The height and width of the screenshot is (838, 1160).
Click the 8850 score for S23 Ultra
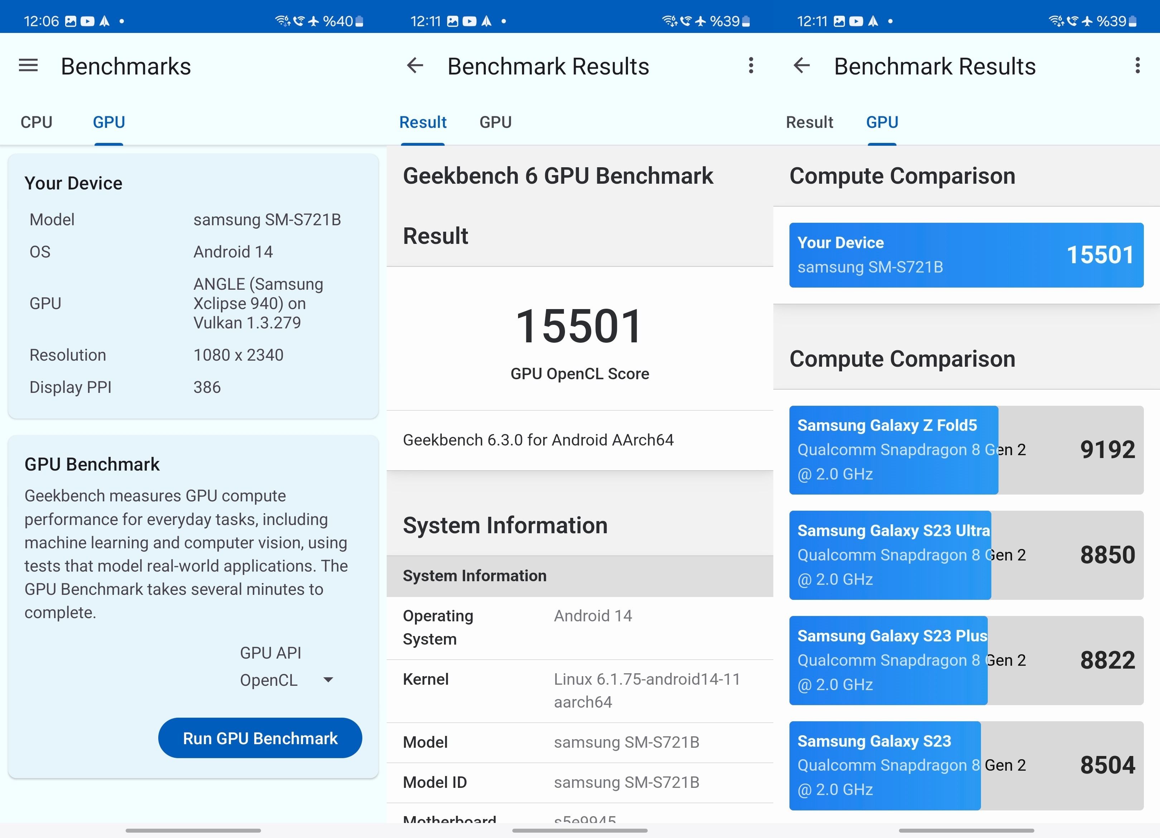click(1107, 555)
